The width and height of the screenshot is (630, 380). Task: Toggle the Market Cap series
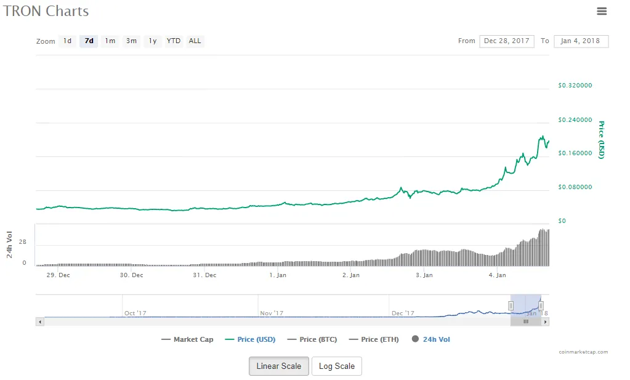coord(187,339)
